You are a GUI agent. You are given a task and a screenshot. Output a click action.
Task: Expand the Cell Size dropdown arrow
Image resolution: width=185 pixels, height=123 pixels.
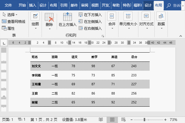click(x=129, y=29)
